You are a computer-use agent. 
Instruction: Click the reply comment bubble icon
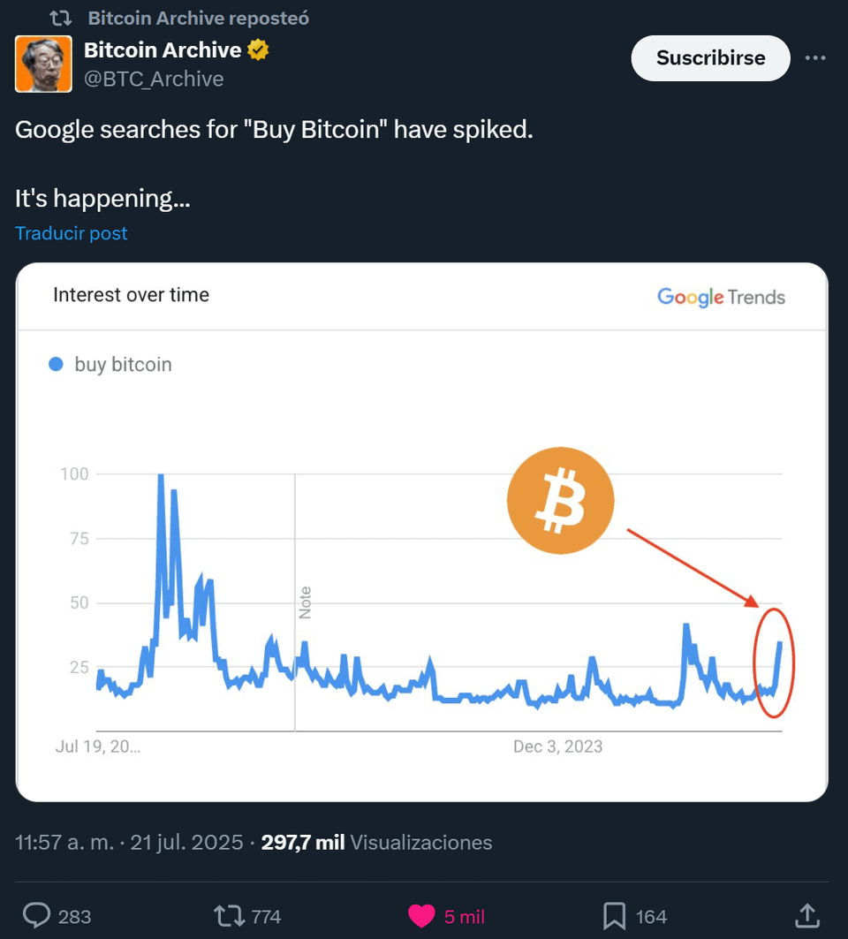tap(36, 916)
